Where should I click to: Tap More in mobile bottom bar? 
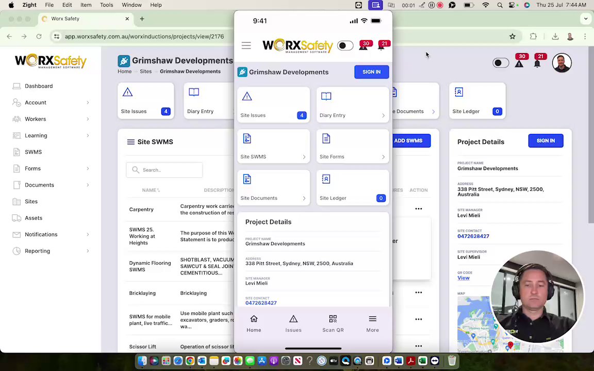pos(372,324)
